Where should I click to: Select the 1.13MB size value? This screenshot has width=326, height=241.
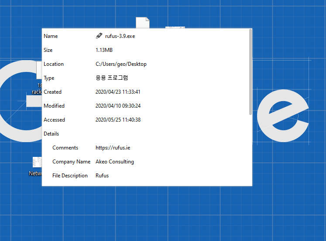pos(104,50)
